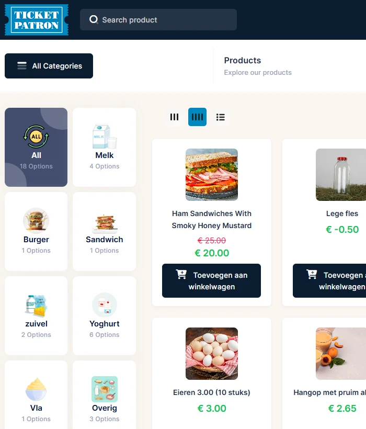Select the All category tile
366x429 pixels.
pyautogui.click(x=36, y=147)
